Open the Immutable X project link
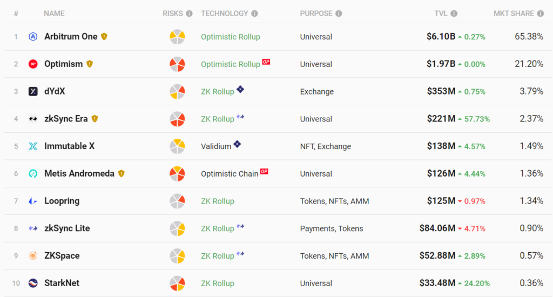553x297 pixels. point(70,146)
